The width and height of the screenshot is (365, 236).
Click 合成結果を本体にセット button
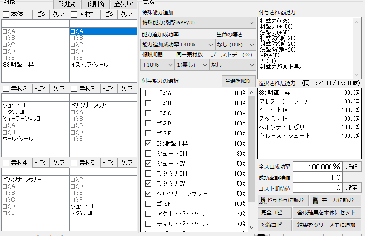(x=327, y=213)
